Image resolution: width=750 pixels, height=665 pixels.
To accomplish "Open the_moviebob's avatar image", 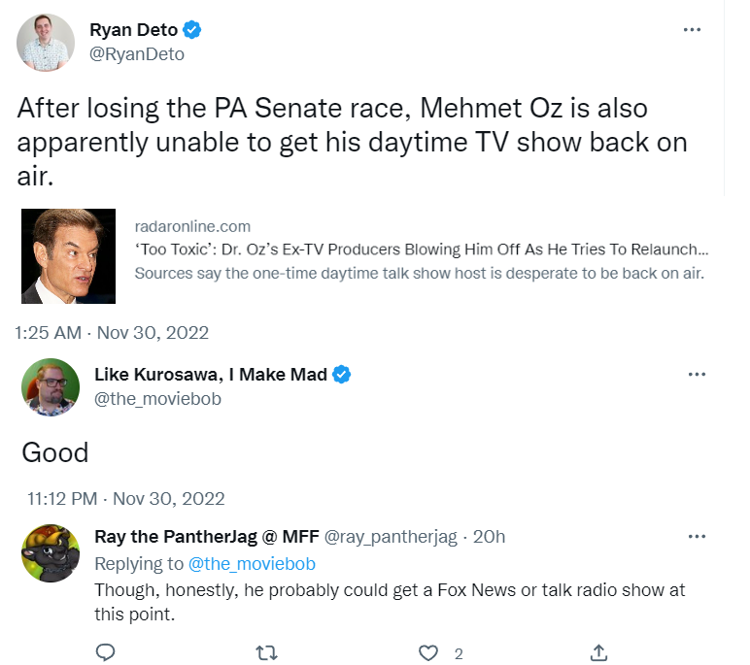I will point(50,386).
